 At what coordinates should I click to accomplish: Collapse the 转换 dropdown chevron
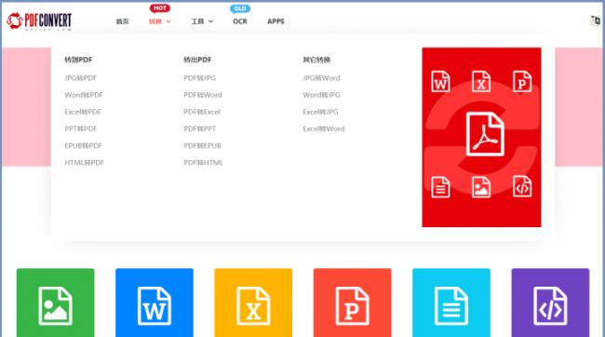tap(168, 21)
